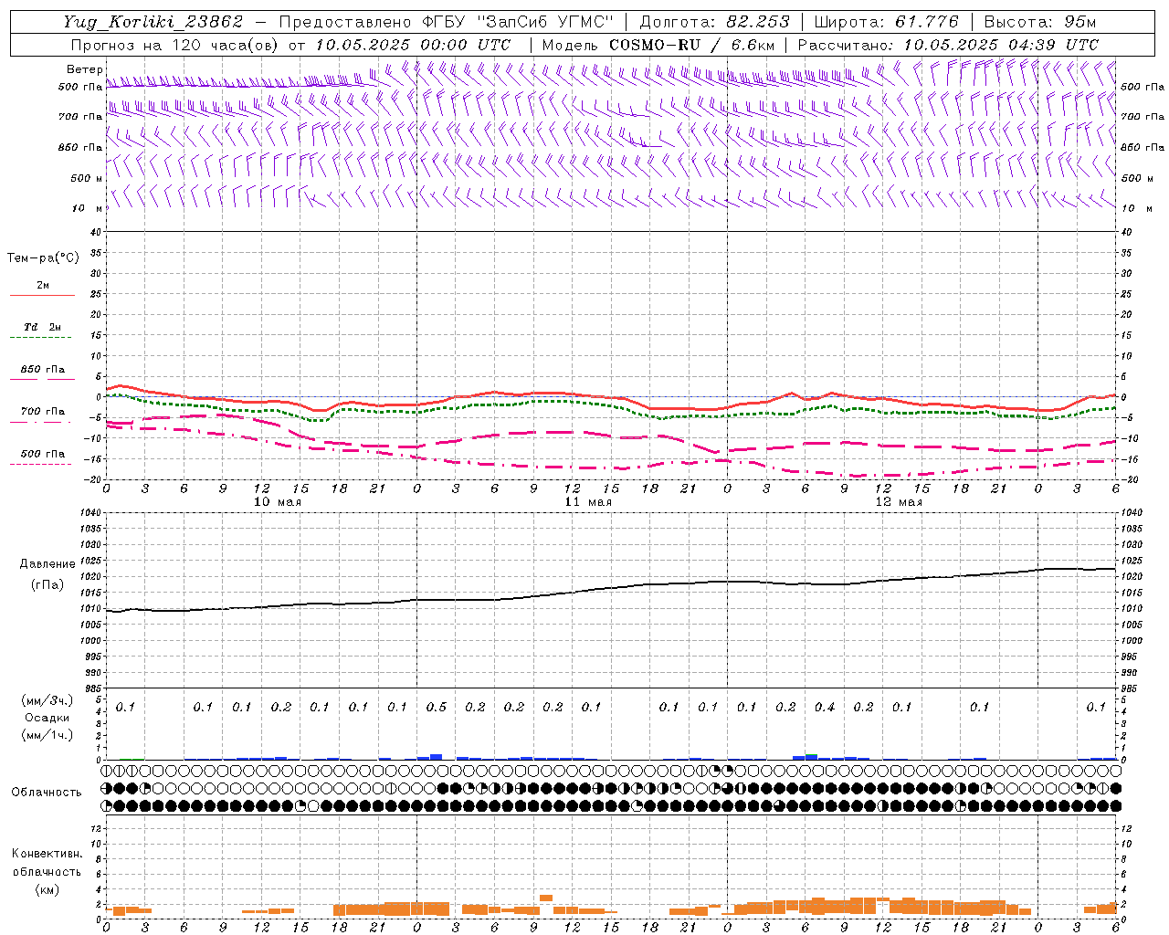Click the Ветер panel label
1169x935 pixels.
[x=85, y=69]
